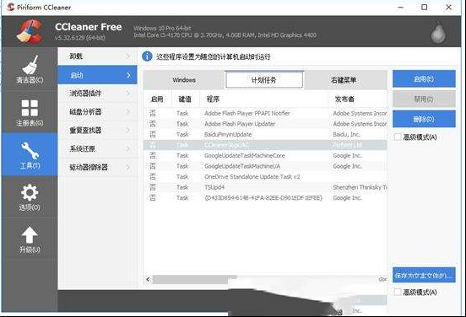Click chevron next to 系统还原

pyautogui.click(x=128, y=148)
